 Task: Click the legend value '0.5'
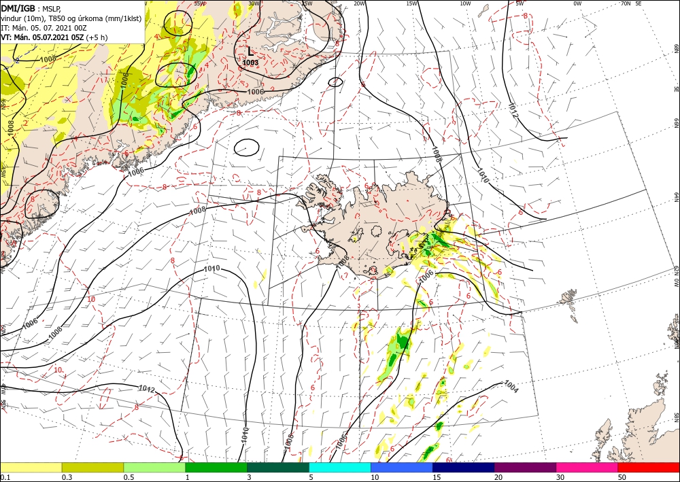(x=129, y=477)
